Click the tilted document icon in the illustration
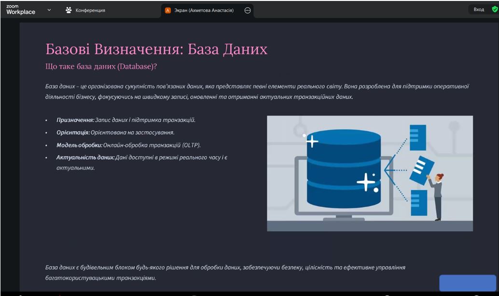 tap(421, 169)
